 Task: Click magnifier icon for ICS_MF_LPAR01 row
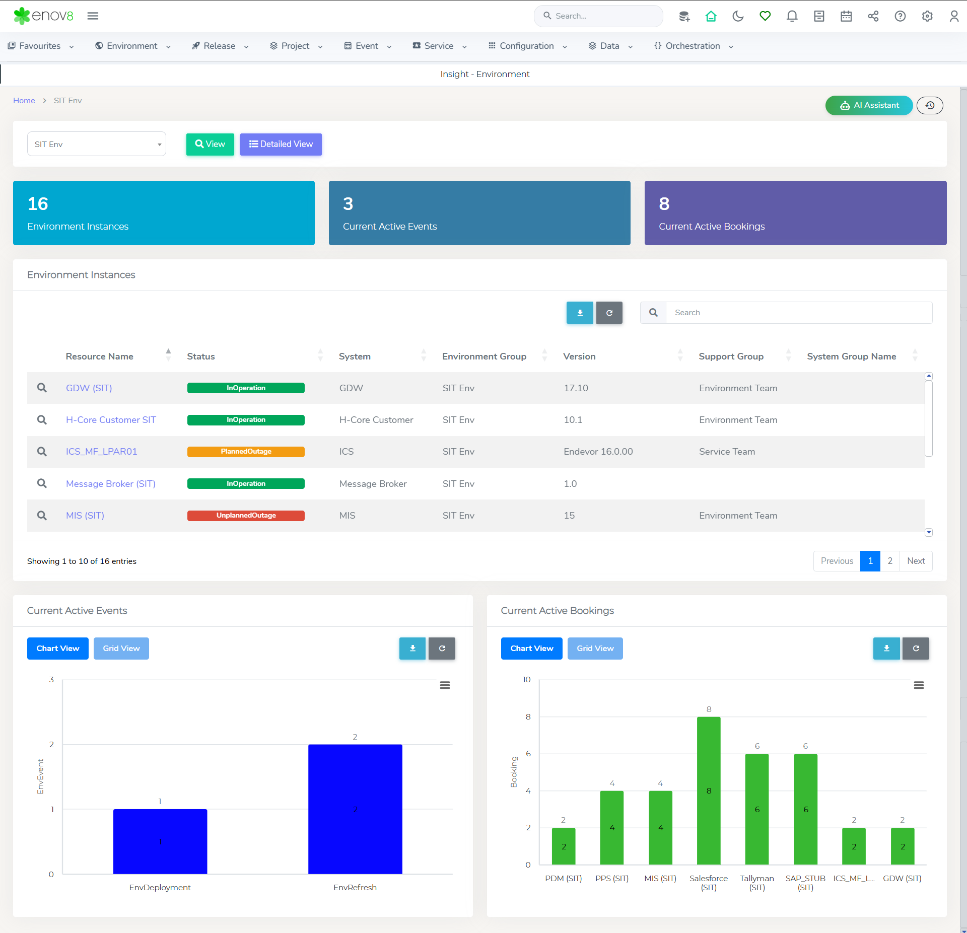42,452
